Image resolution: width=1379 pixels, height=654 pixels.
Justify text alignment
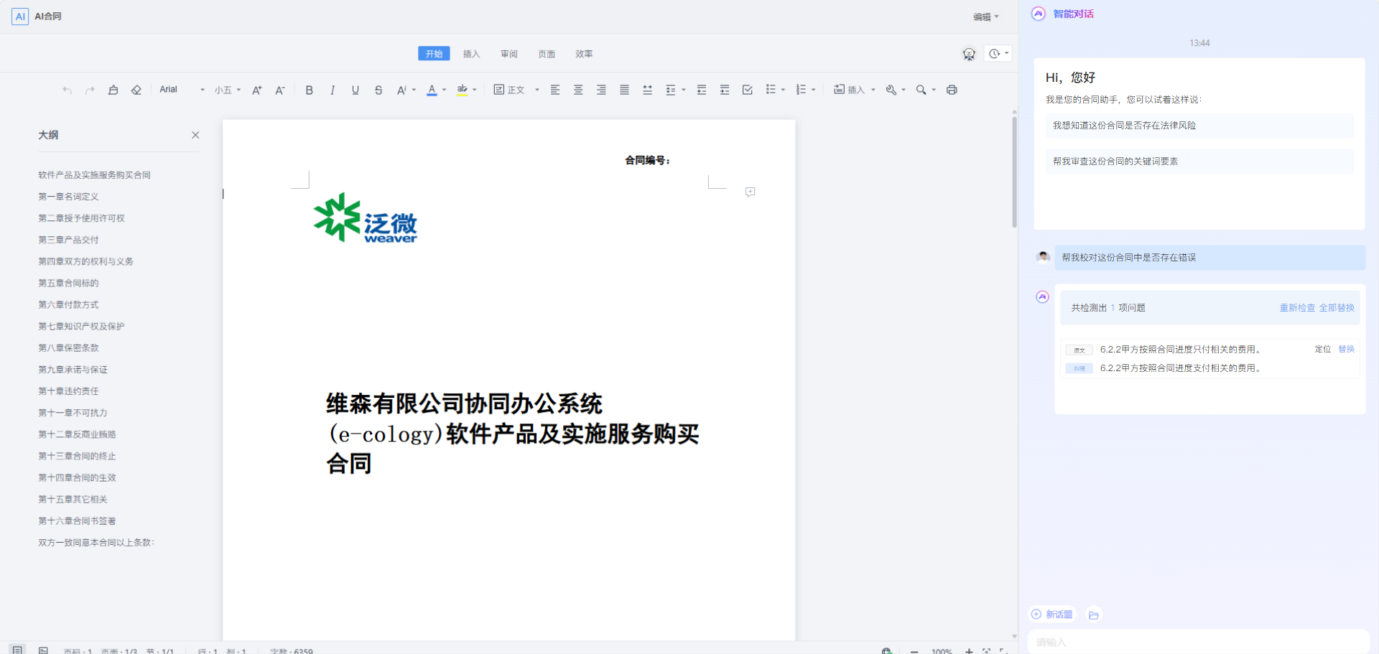point(624,90)
